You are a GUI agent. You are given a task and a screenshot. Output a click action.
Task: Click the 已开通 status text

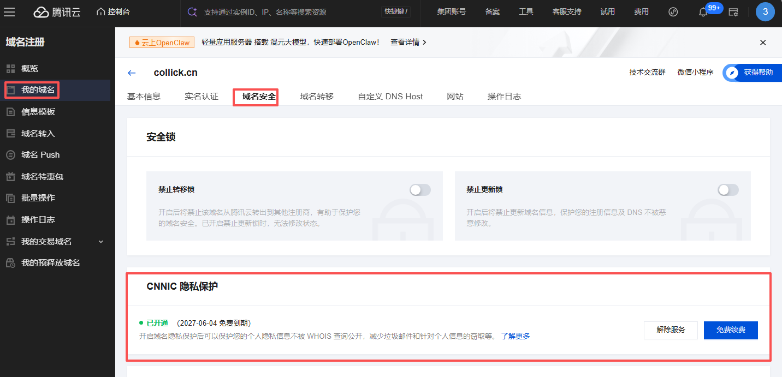pos(157,323)
